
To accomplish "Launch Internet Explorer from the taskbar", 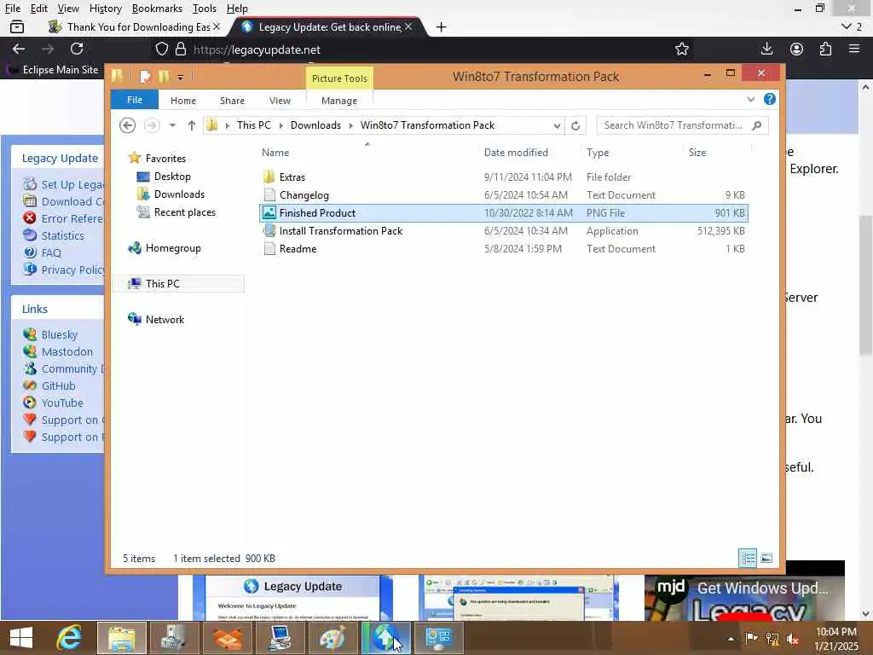I will click(69, 638).
